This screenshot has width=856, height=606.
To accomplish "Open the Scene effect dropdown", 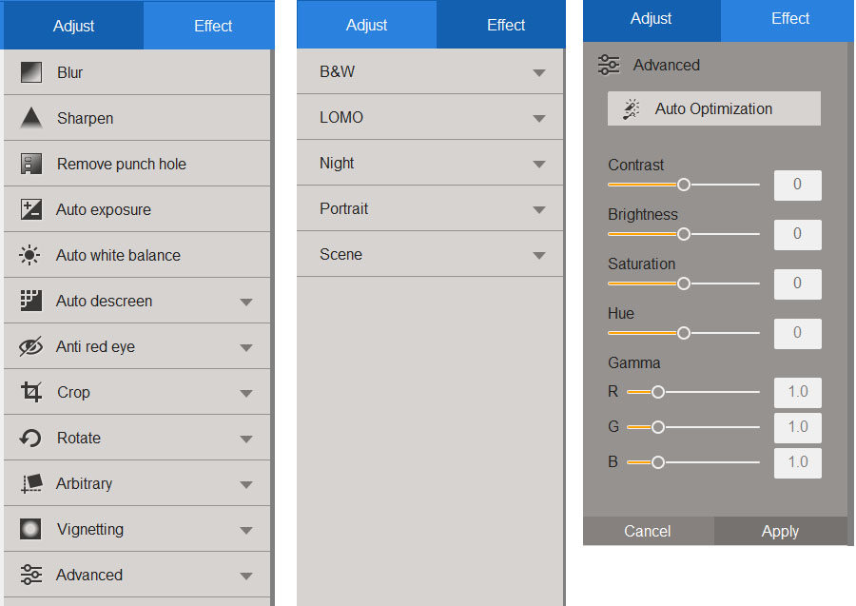I will tap(539, 254).
